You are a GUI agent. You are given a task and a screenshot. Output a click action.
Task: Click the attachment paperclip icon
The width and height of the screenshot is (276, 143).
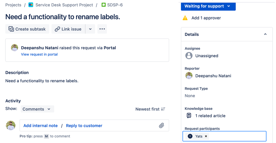pos(161,125)
